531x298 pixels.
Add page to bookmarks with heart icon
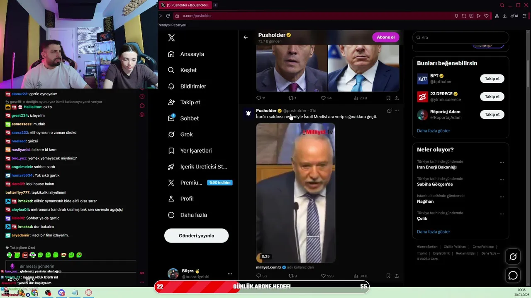(486, 16)
